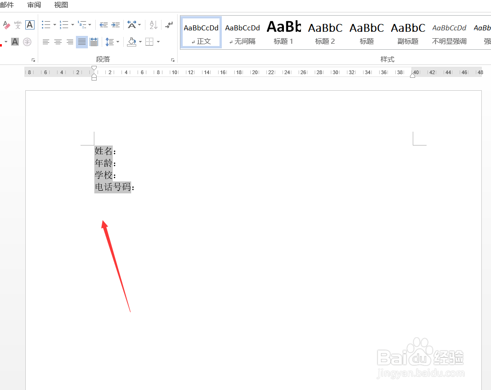Increase paragraph indent
Image resolution: width=491 pixels, height=390 pixels.
[116, 25]
